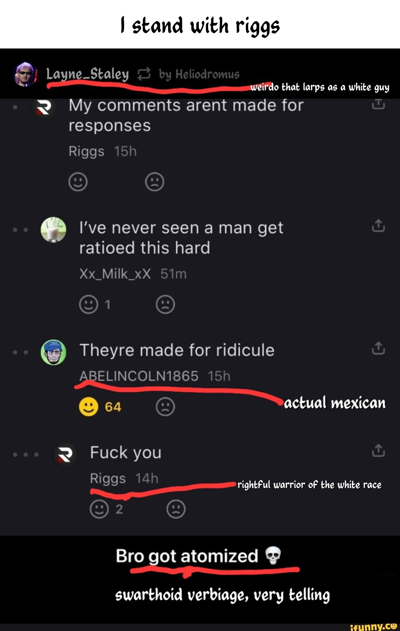Toggle the yellow smile with 64 likes
This screenshot has height=631, width=400.
(89, 407)
